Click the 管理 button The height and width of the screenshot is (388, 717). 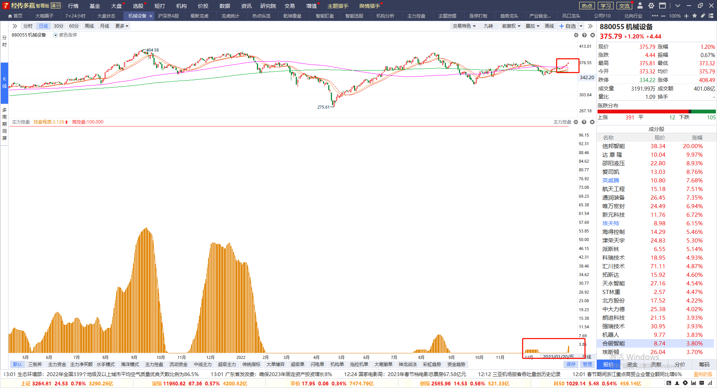(587, 364)
